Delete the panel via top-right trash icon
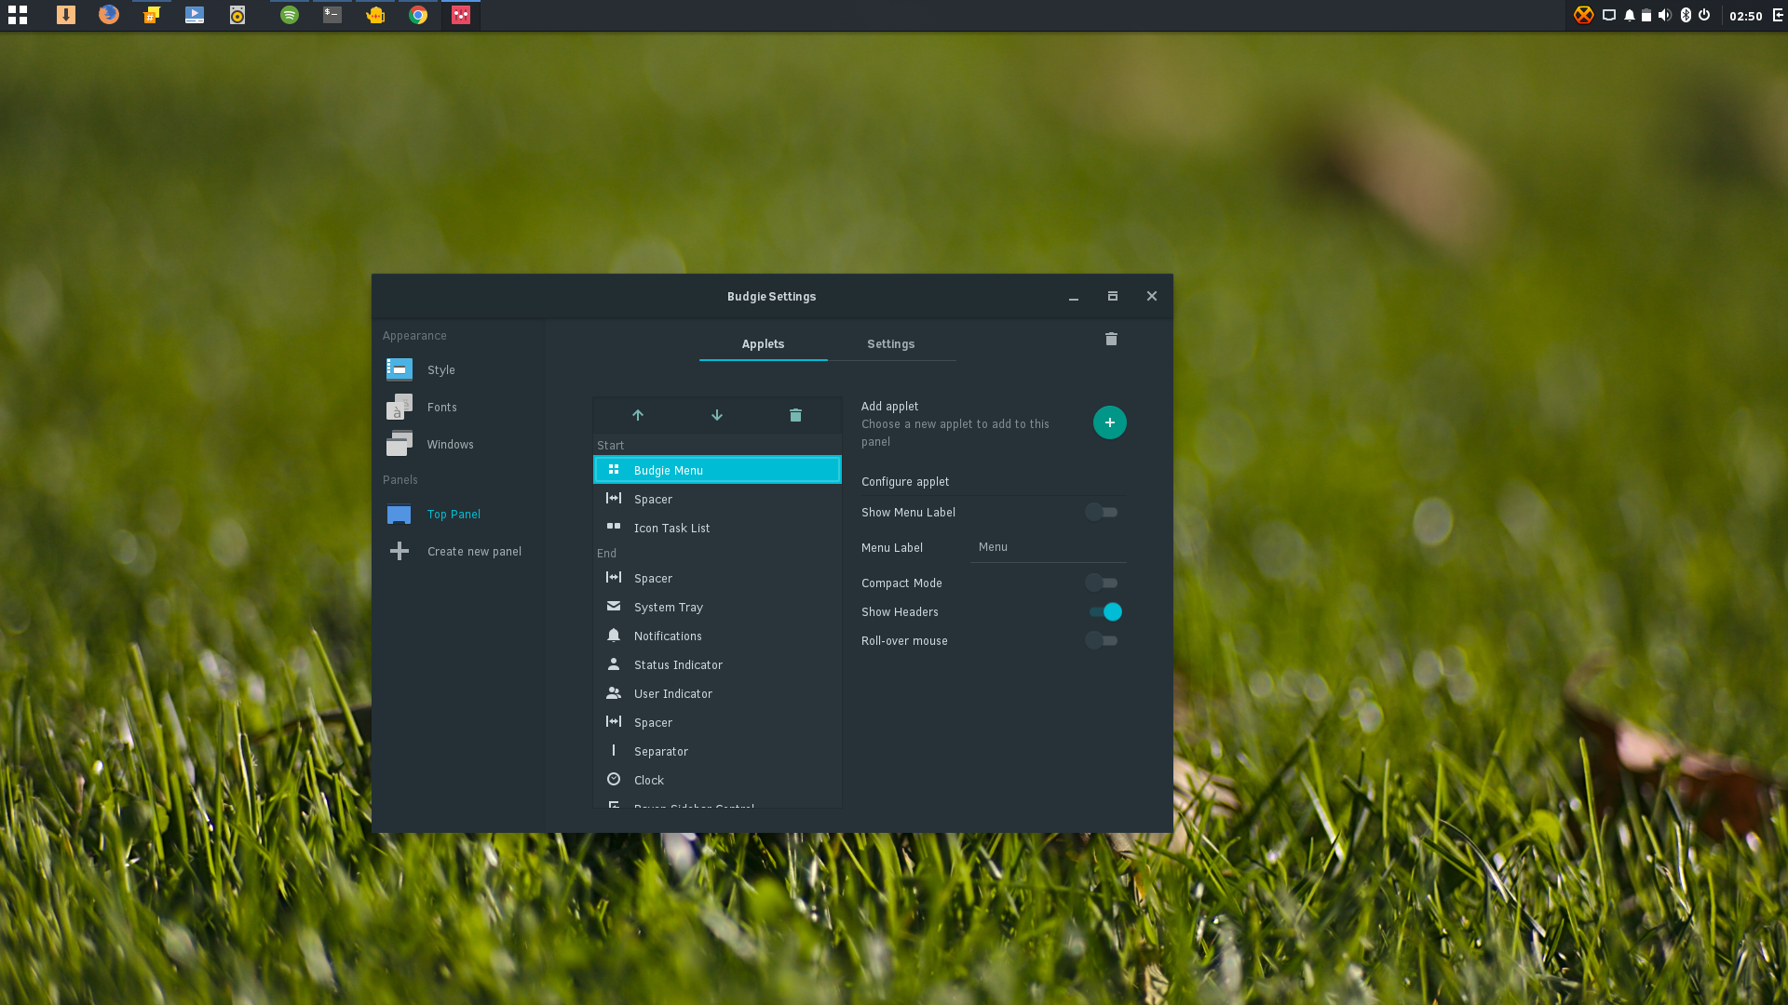 1111,339
